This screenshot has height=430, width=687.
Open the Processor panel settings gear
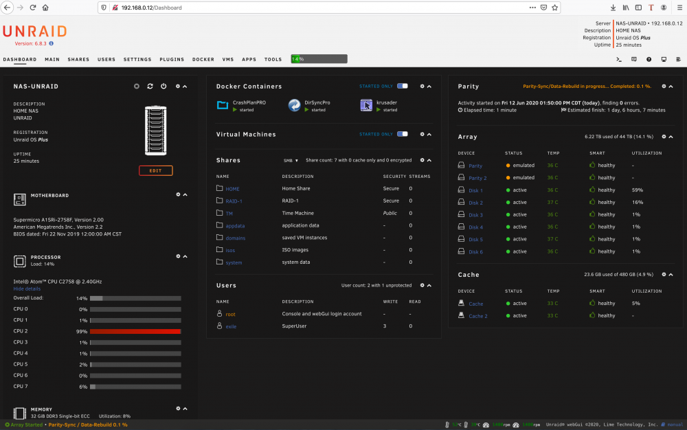pos(179,256)
